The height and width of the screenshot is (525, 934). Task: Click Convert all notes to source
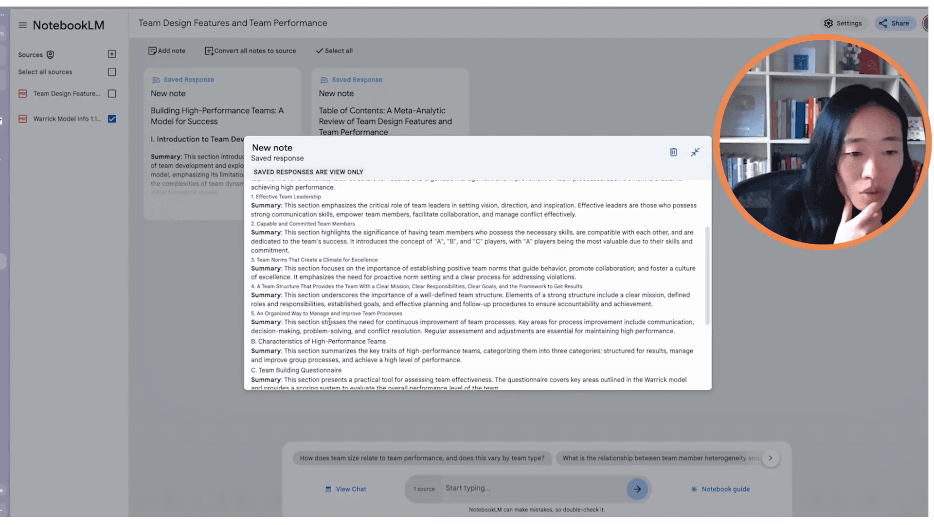click(x=250, y=51)
